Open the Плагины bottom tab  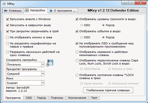(x=57, y=98)
